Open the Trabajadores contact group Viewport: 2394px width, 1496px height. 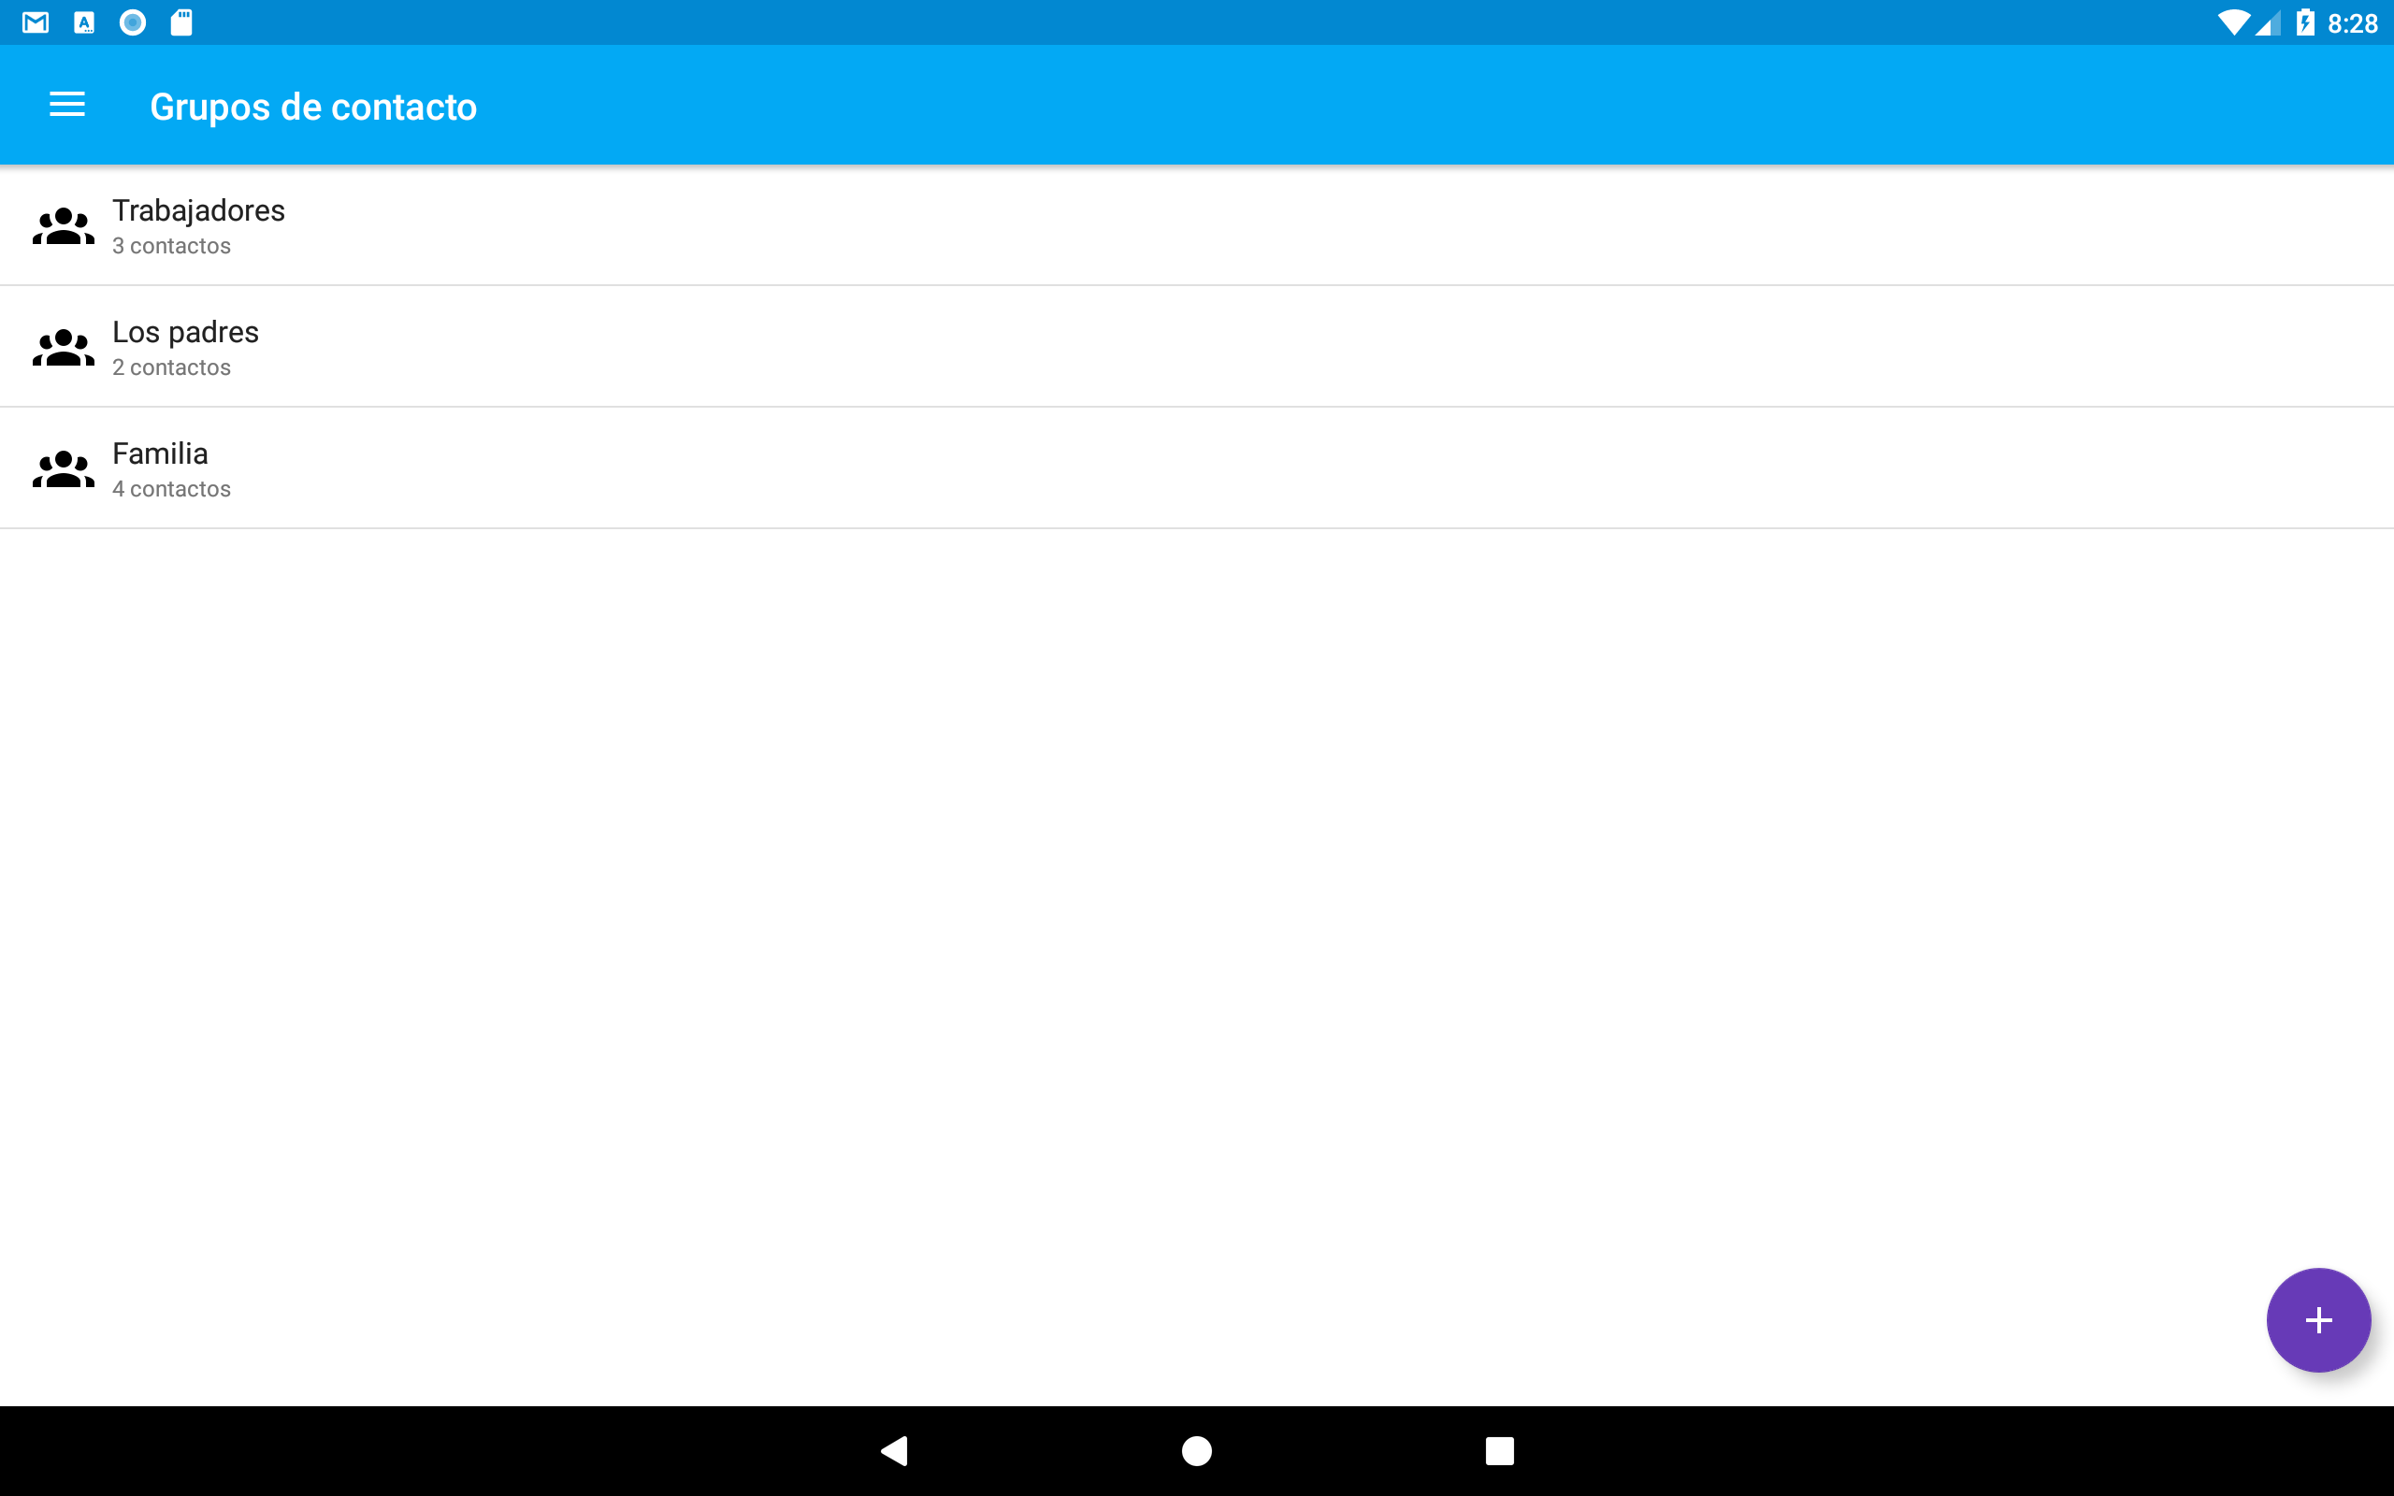1197,225
